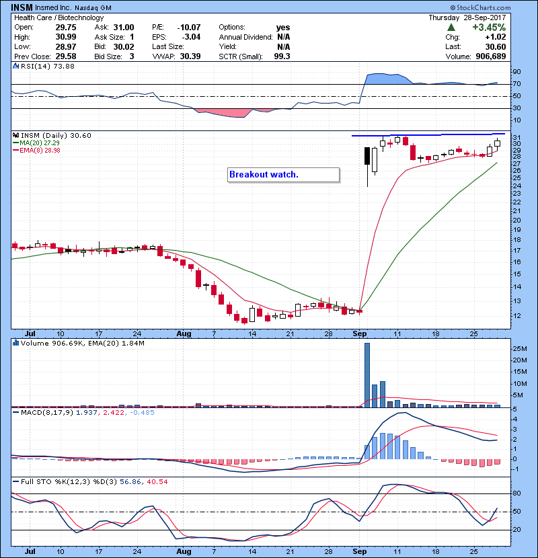Click the date Thursday 28-Sep-2017

467,17
